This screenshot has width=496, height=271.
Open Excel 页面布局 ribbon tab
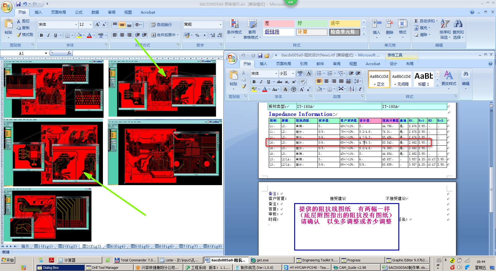59,12
